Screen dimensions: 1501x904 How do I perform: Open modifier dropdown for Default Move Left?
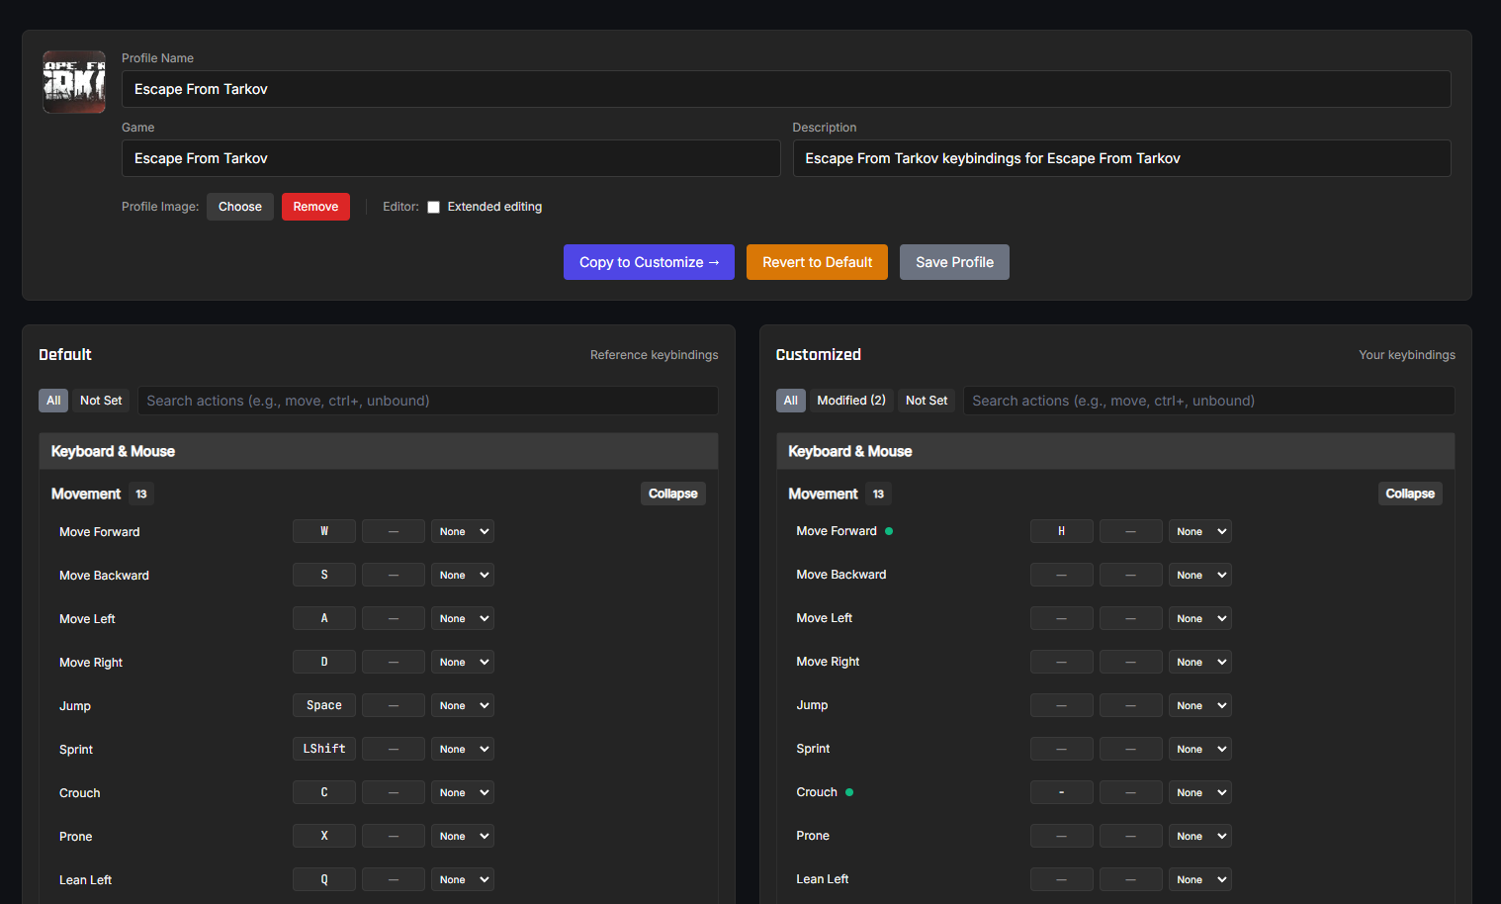[463, 618]
